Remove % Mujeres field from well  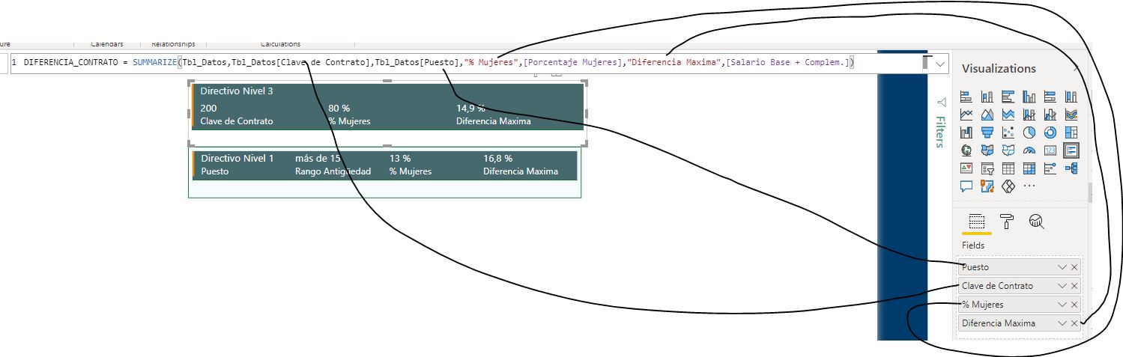point(1074,305)
